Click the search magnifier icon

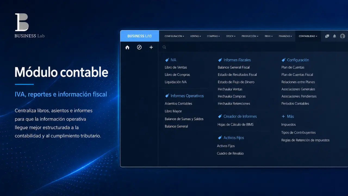(x=164, y=47)
